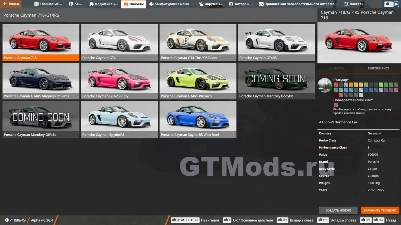Open the PERFORMANCE tab
This screenshot has width=401, height=225.
[378, 68]
